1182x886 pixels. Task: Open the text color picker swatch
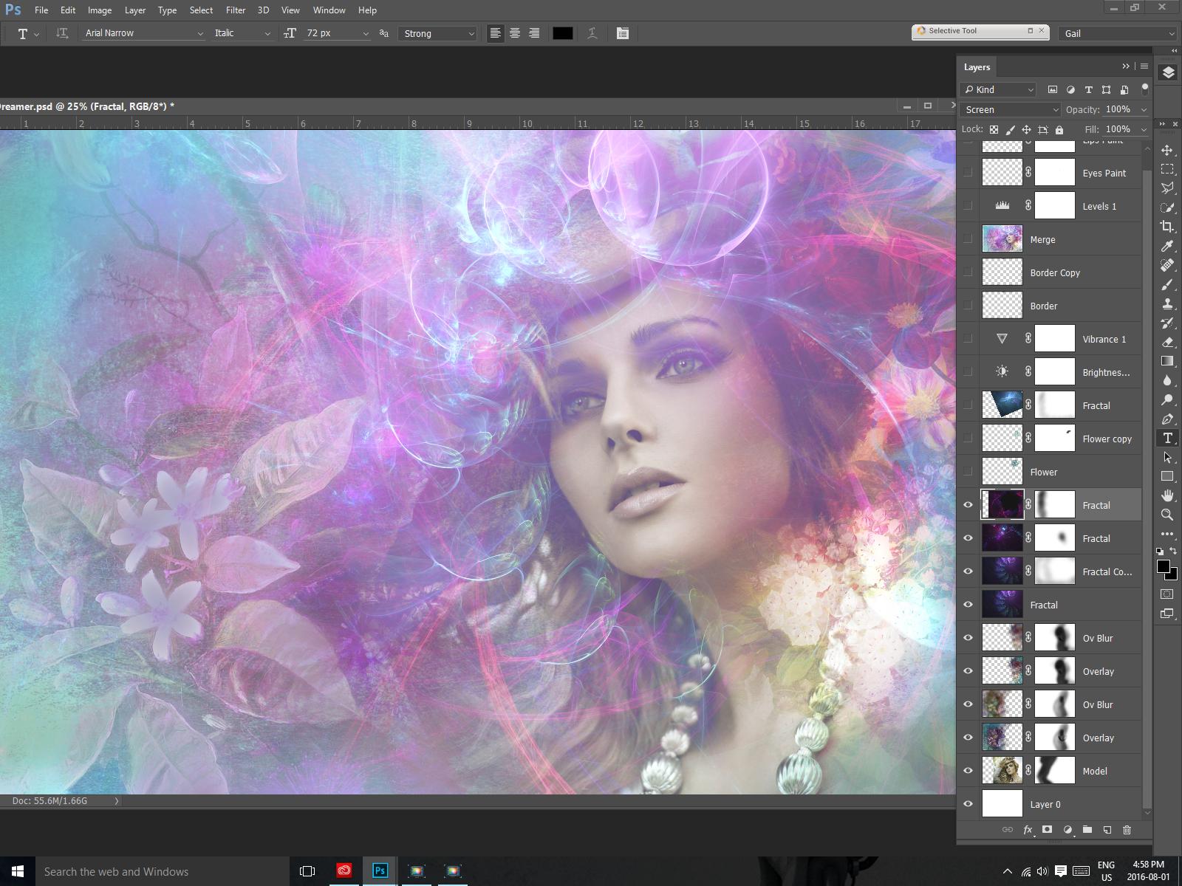pos(563,33)
